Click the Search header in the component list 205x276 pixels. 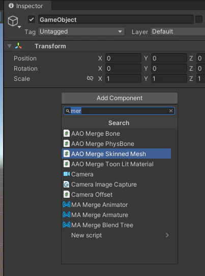pos(119,123)
